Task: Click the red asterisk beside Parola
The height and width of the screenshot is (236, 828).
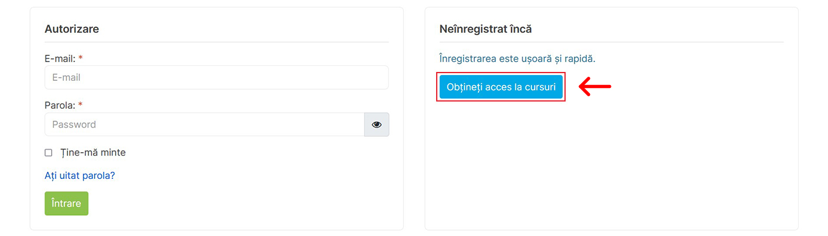Action: (x=81, y=105)
